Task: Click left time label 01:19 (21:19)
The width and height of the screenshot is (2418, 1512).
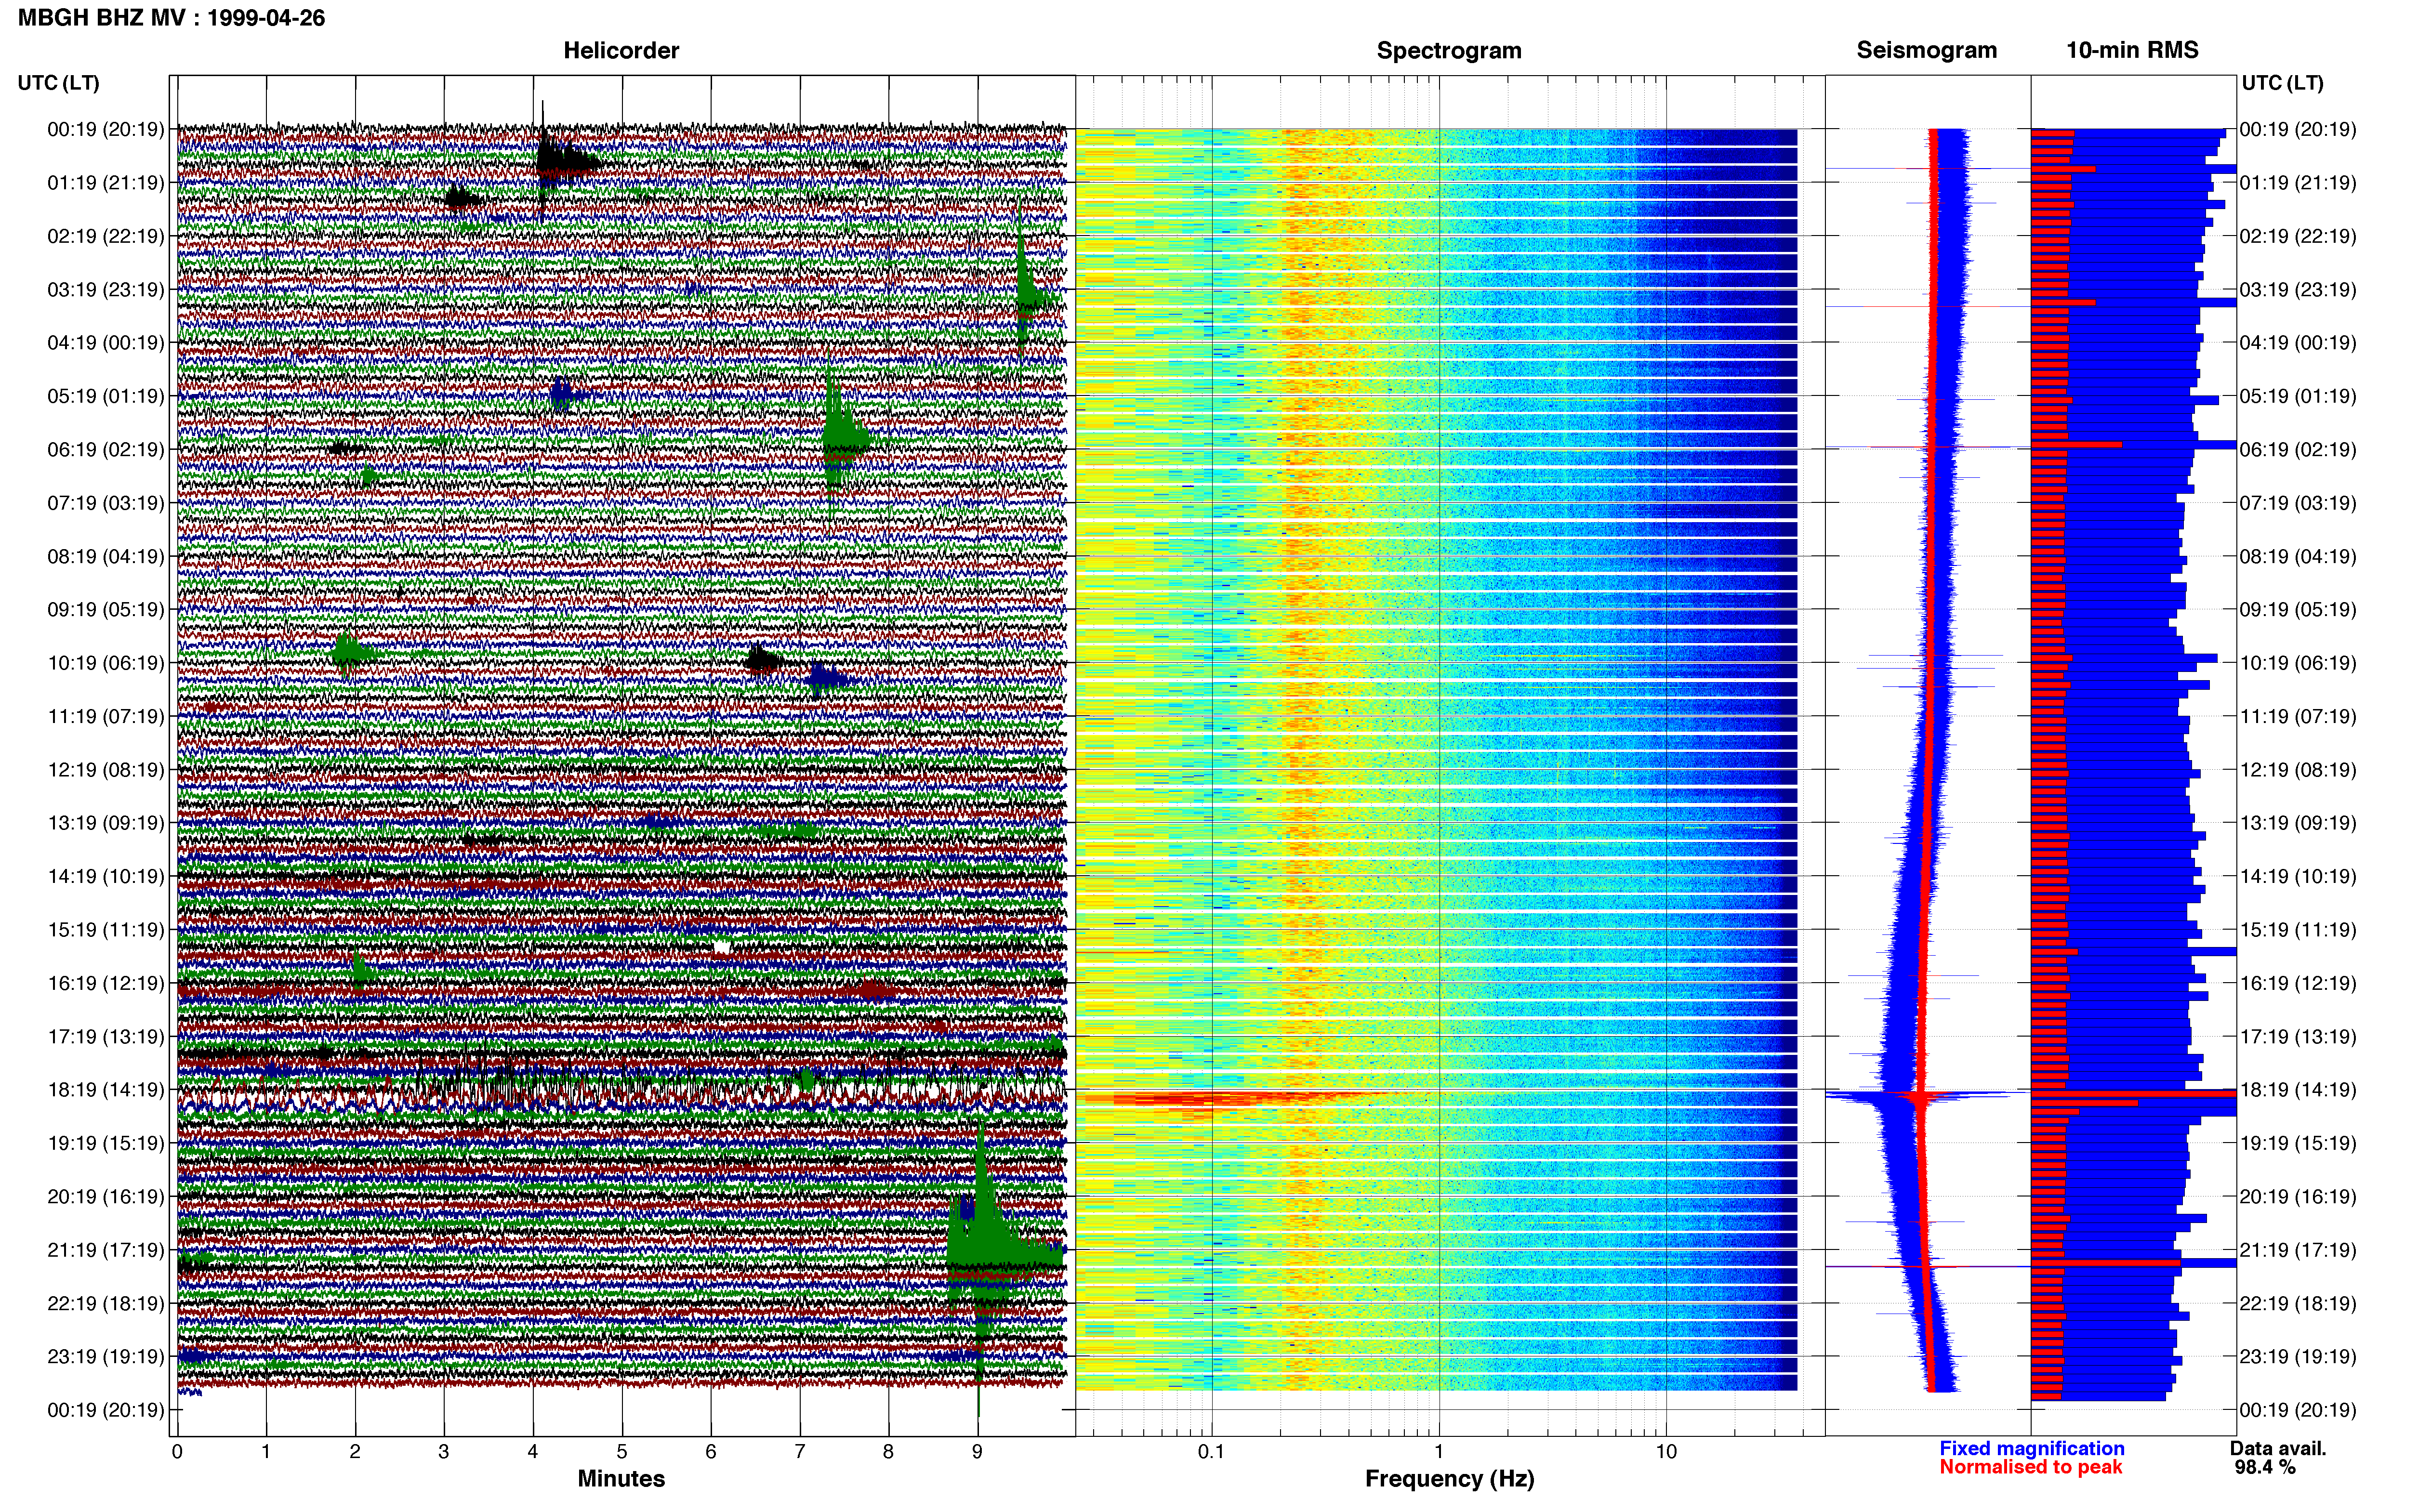Action: point(105,182)
